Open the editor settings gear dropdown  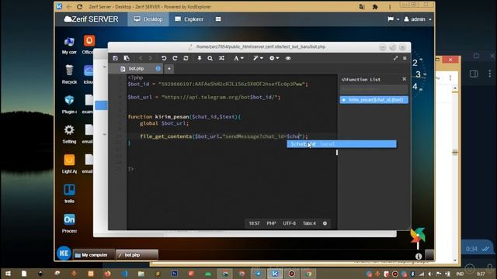coord(274,58)
